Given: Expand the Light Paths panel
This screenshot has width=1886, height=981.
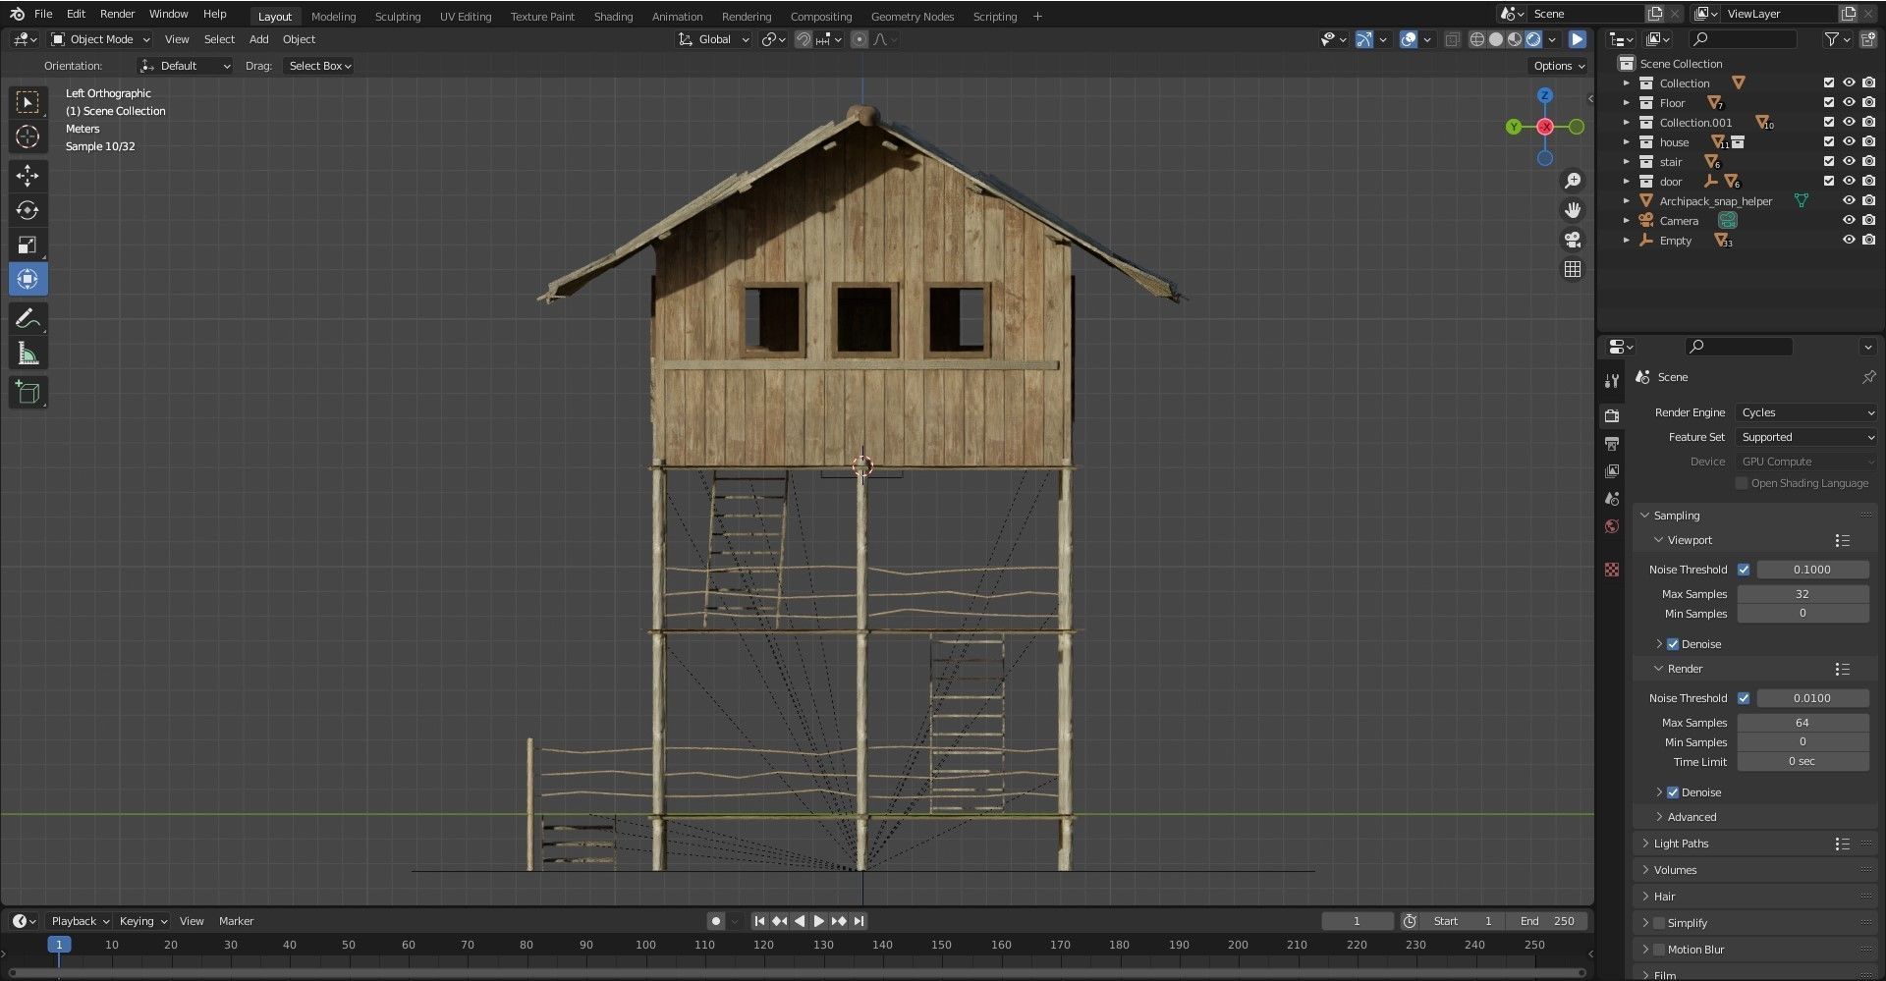Looking at the screenshot, I should (1681, 844).
